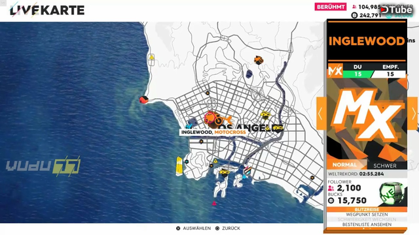Choose Wegpunkt setzen option

[367, 215]
